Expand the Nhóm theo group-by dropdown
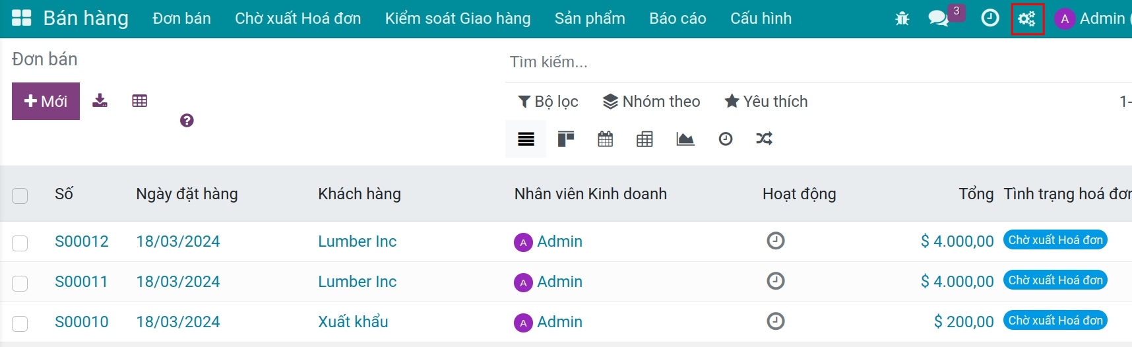Image resolution: width=1132 pixels, height=347 pixels. [x=652, y=102]
